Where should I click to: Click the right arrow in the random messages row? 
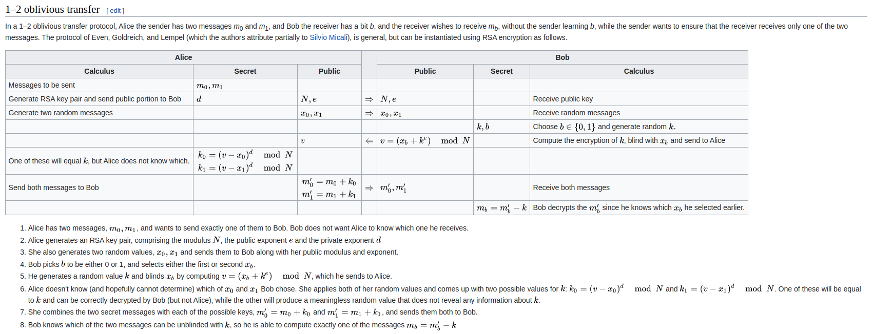click(369, 113)
